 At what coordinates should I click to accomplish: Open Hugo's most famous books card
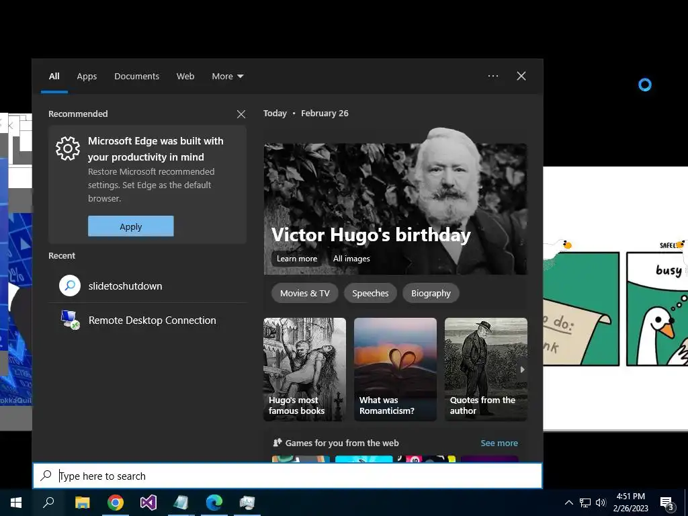304,370
